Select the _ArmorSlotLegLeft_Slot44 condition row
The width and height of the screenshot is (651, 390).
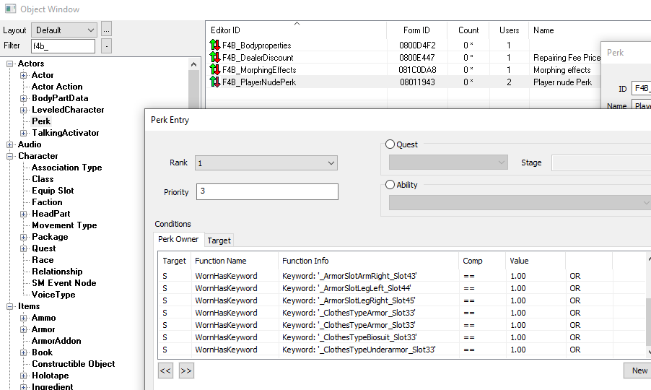402,288
